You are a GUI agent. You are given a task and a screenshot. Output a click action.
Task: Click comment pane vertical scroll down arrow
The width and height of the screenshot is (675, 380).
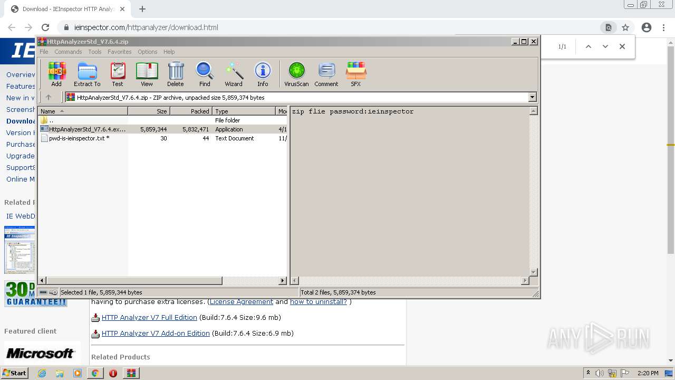pyautogui.click(x=533, y=272)
